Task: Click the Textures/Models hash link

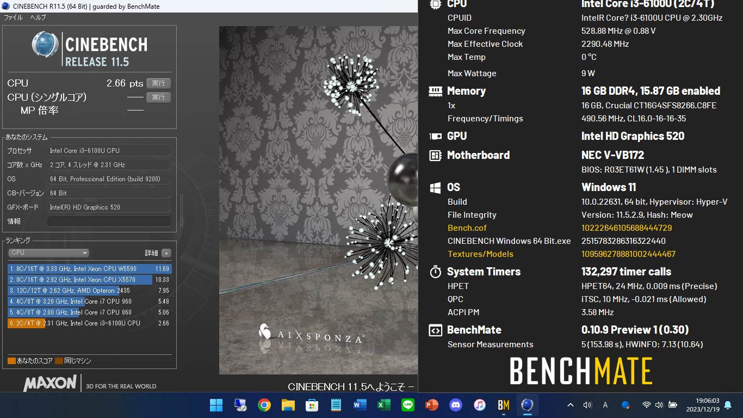Action: [x=628, y=254]
